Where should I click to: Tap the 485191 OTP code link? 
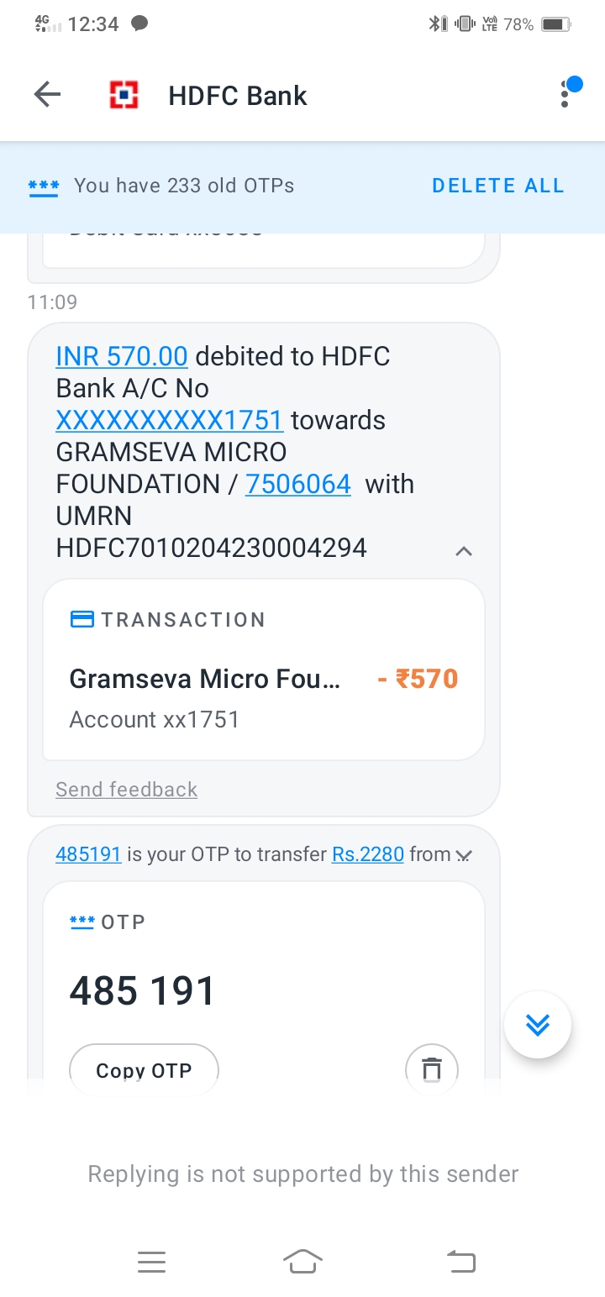(x=88, y=854)
